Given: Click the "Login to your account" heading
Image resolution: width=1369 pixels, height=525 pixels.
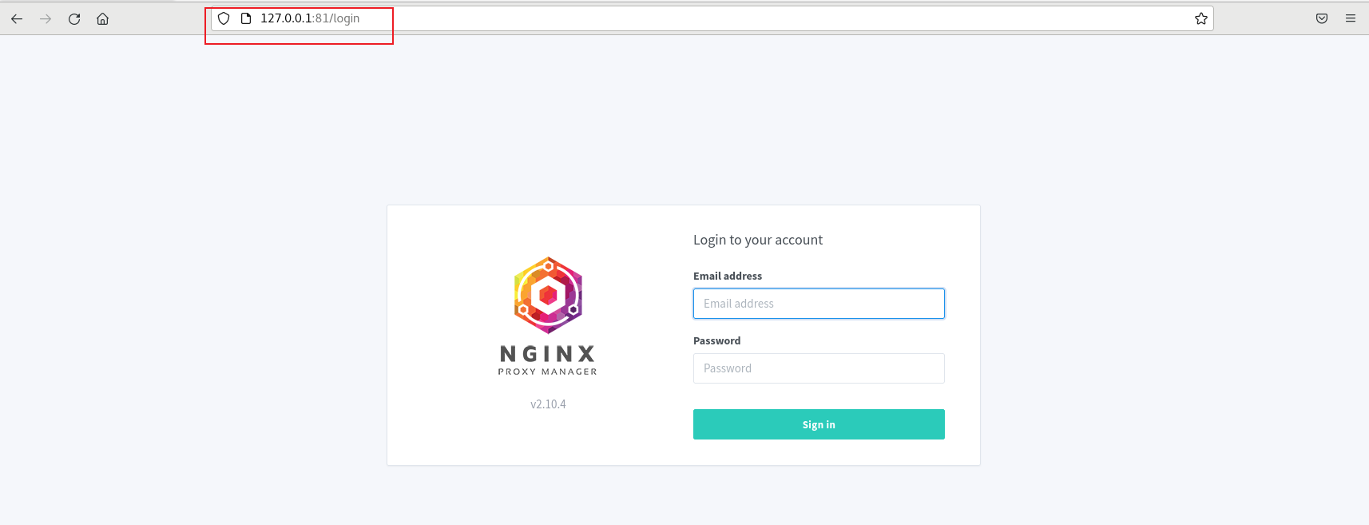Looking at the screenshot, I should click(x=758, y=240).
